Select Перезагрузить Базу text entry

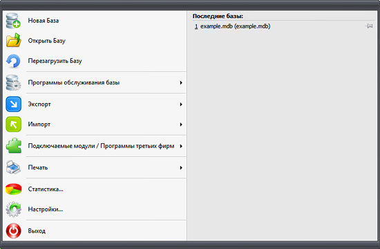point(55,61)
